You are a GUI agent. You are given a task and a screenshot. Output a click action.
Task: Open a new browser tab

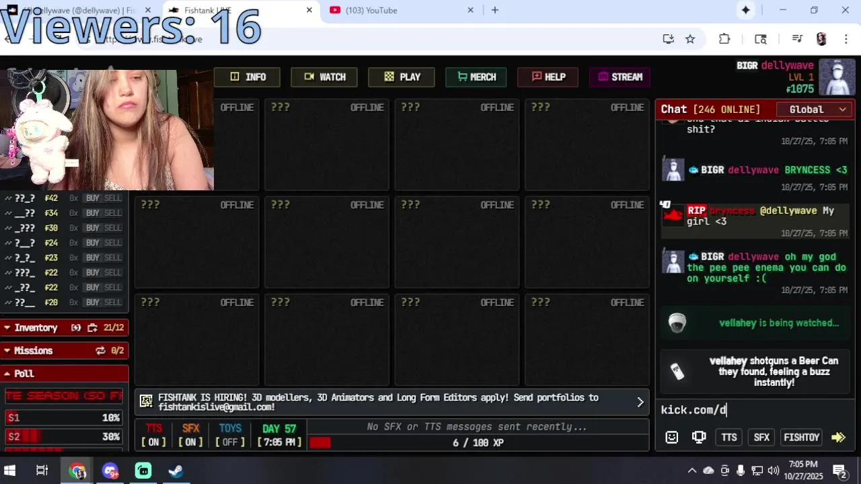[495, 10]
